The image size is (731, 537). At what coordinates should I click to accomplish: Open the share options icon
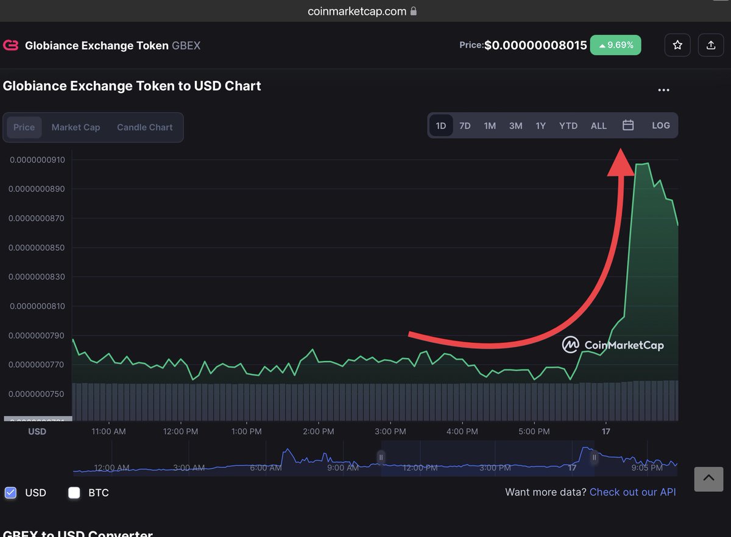tap(711, 44)
